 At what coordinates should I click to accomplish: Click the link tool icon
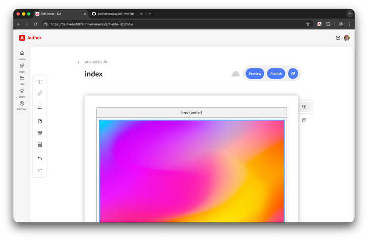click(x=40, y=94)
